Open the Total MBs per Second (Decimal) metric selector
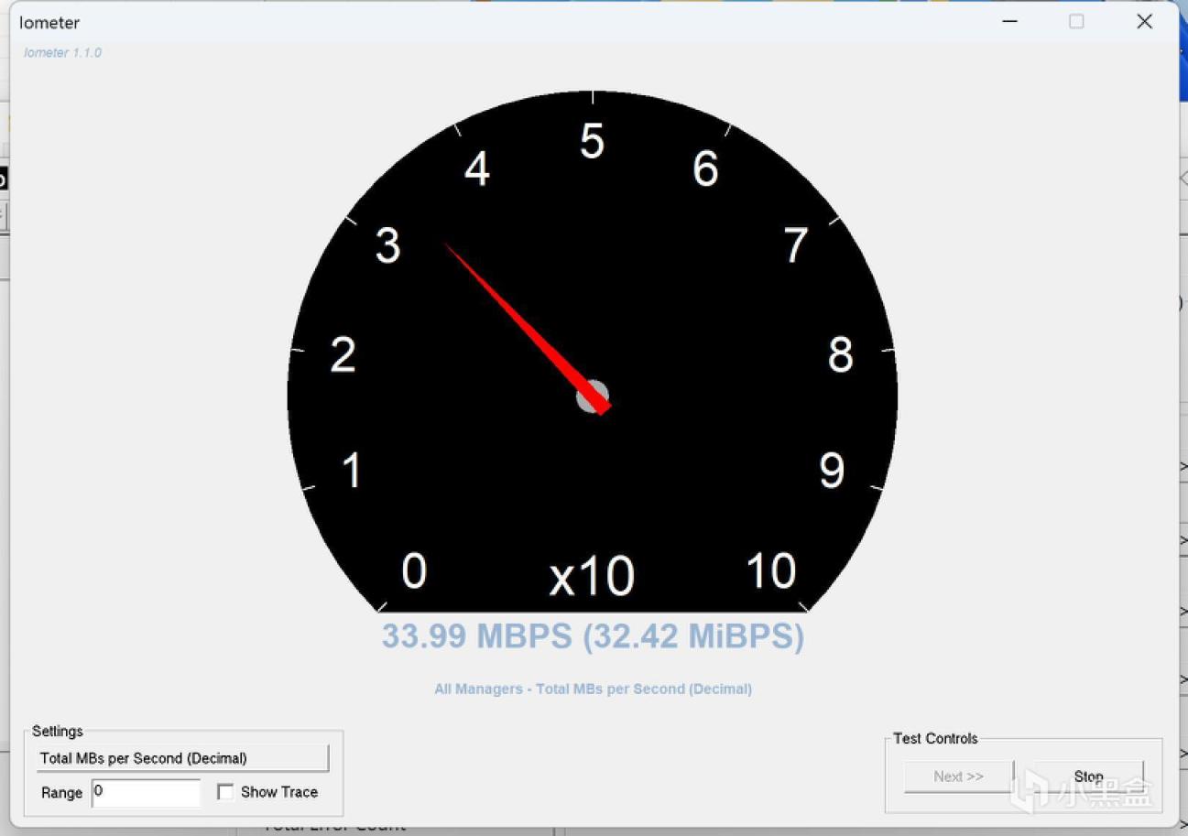The width and height of the screenshot is (1188, 836). click(x=182, y=758)
